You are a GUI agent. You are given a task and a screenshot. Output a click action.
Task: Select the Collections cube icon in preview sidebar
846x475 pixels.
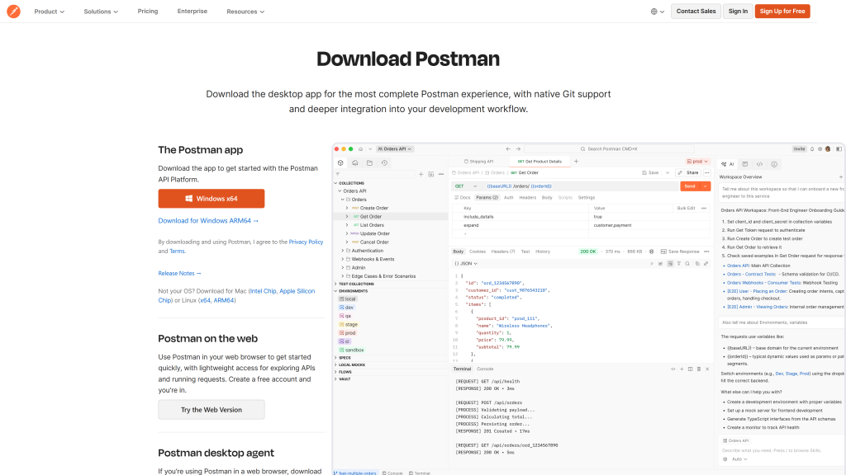pos(340,162)
